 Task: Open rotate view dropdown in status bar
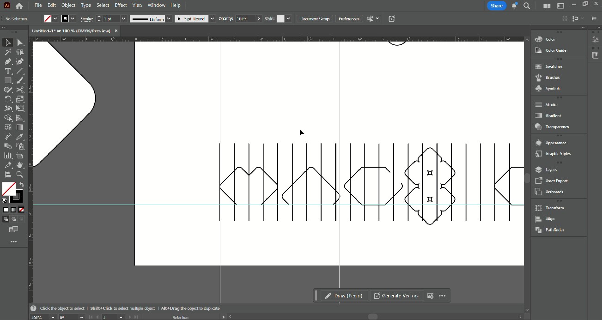click(x=82, y=317)
